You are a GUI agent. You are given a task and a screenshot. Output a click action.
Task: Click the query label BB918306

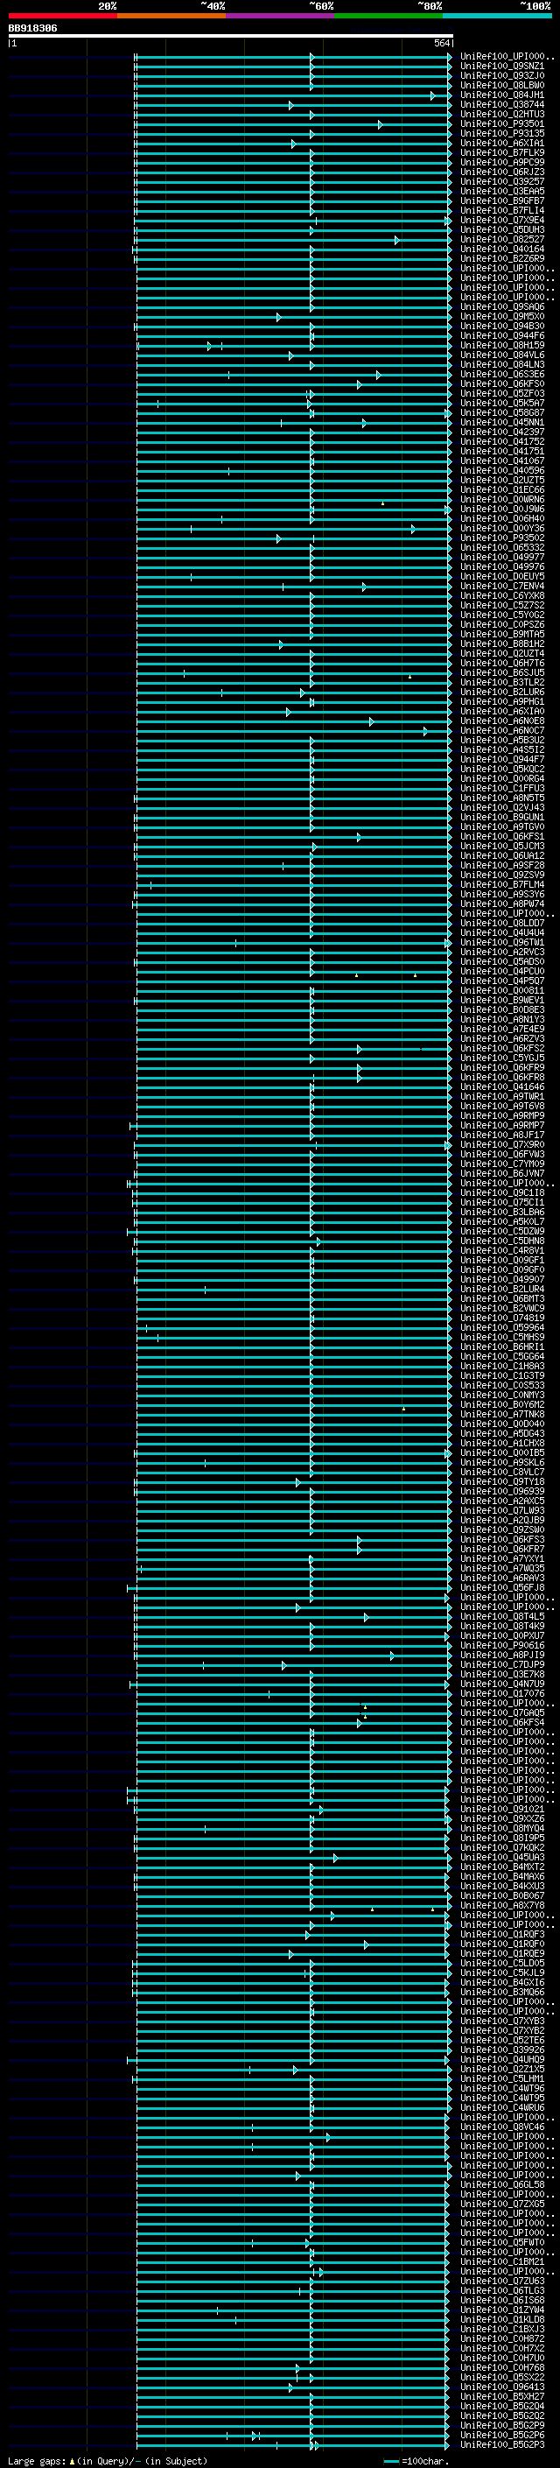32,29
